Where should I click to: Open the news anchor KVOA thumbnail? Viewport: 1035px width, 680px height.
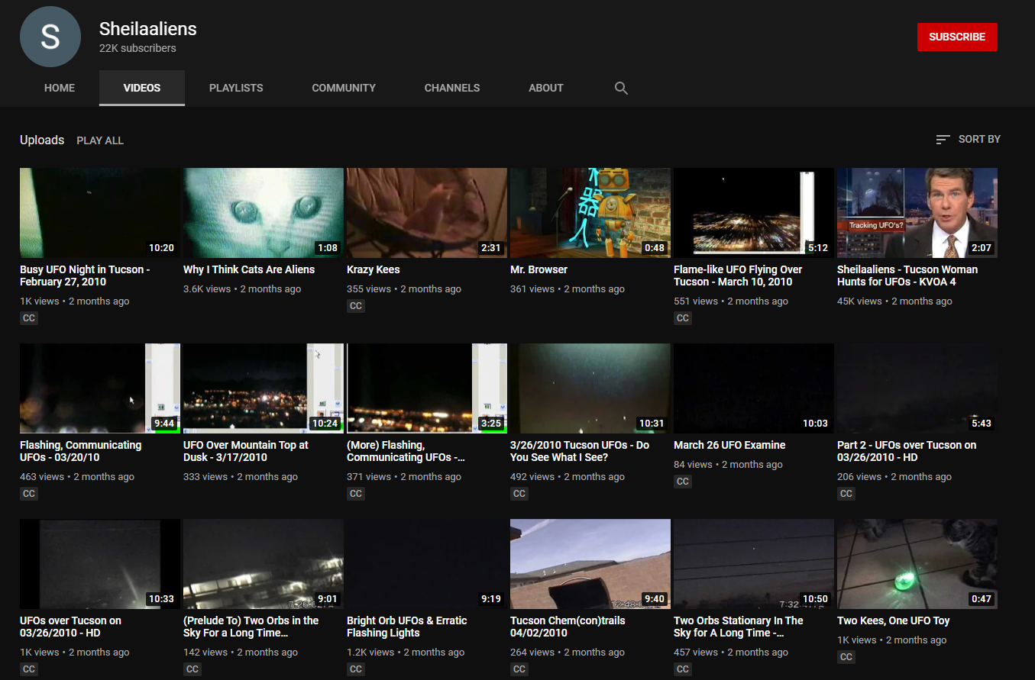point(917,213)
